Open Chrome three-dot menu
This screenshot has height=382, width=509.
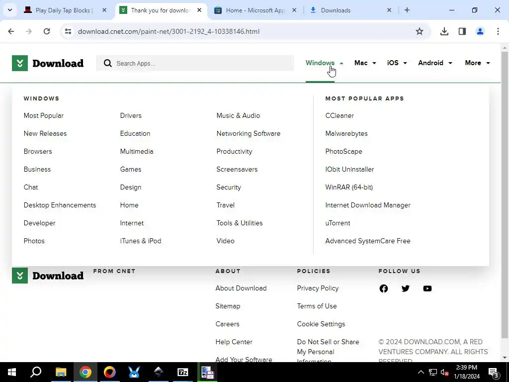coord(498,31)
